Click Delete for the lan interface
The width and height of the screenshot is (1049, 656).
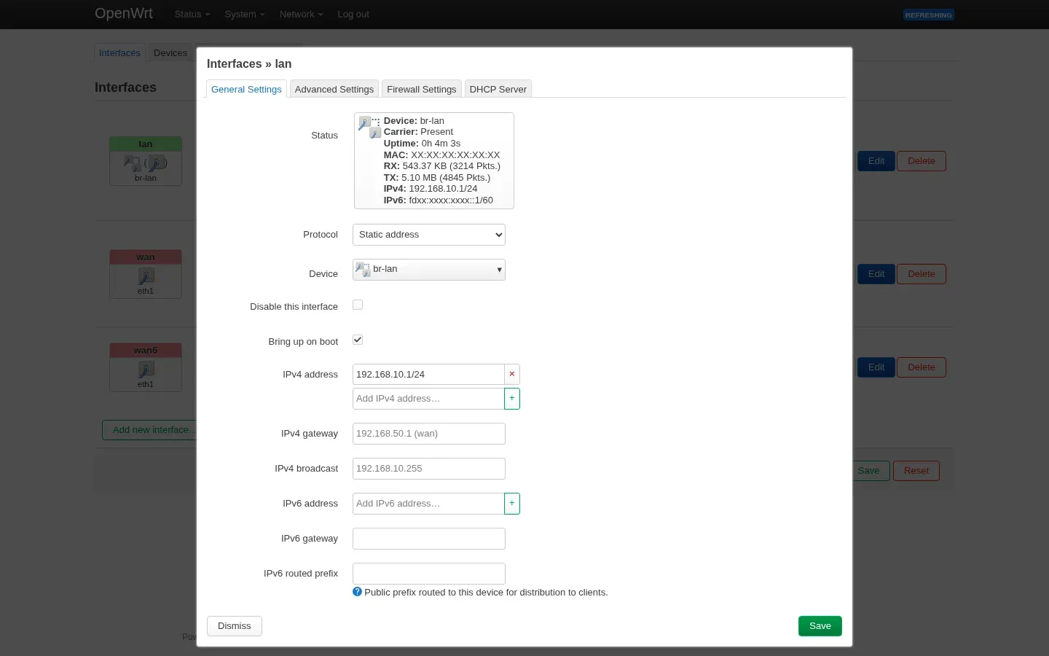(922, 161)
